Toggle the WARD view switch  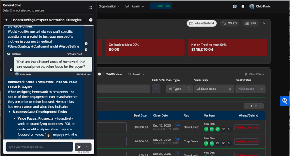101,74
